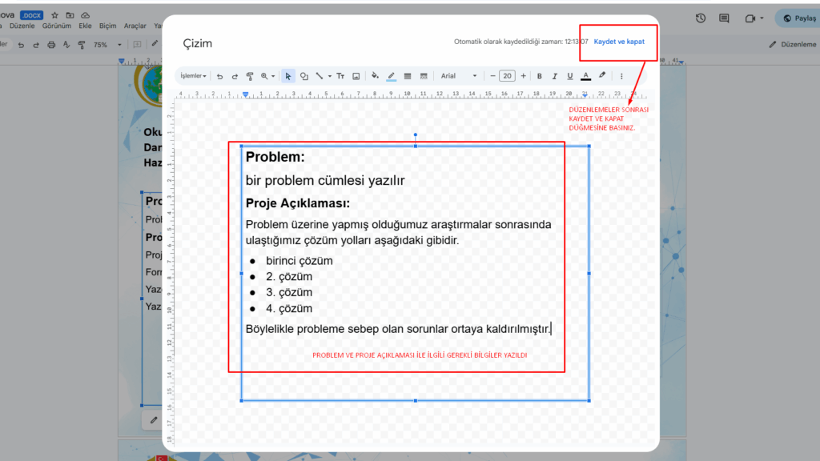Open the Görünüm menu in Docs
This screenshot has width=820, height=461.
(x=57, y=26)
